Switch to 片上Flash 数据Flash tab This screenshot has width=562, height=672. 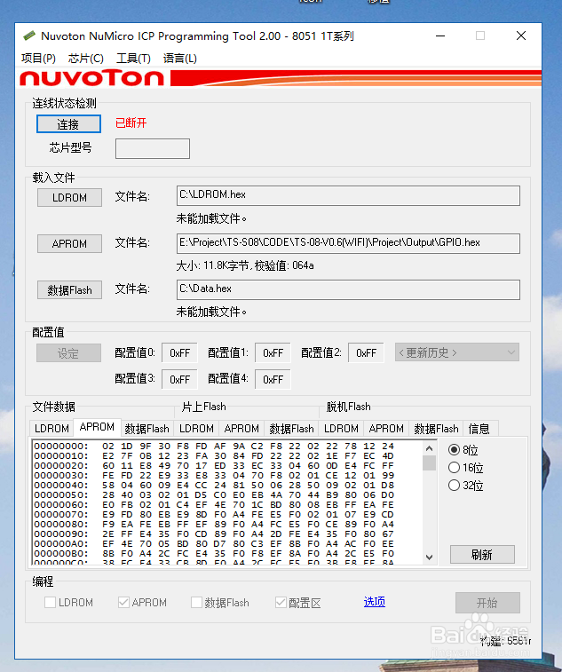tap(291, 429)
